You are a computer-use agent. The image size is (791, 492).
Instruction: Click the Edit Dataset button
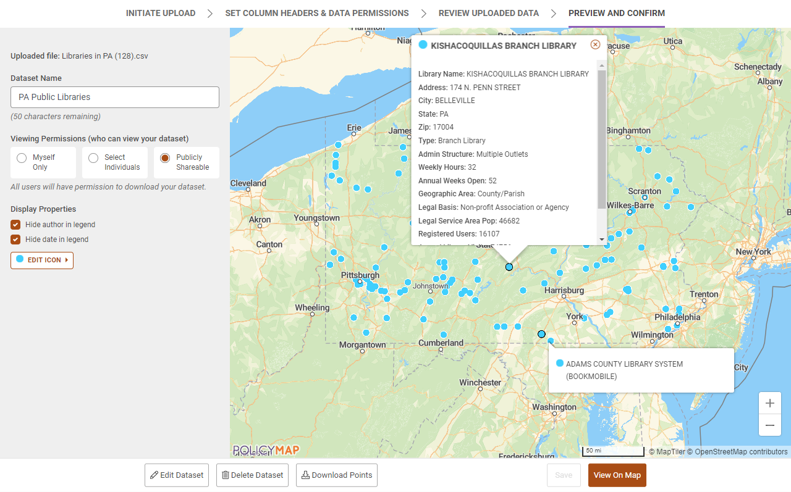tap(177, 475)
